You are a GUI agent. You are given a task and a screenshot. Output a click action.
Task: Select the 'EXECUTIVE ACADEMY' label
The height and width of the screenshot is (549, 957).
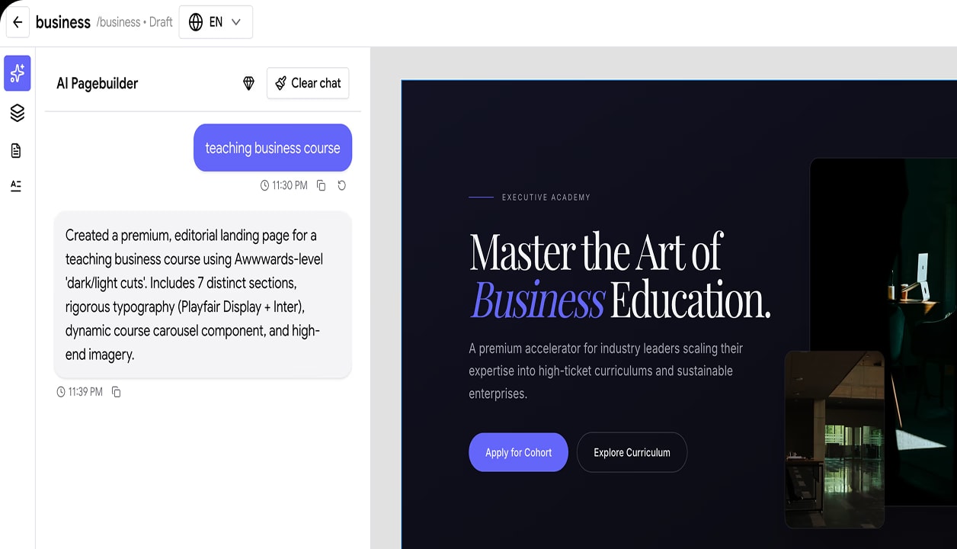[x=546, y=197]
